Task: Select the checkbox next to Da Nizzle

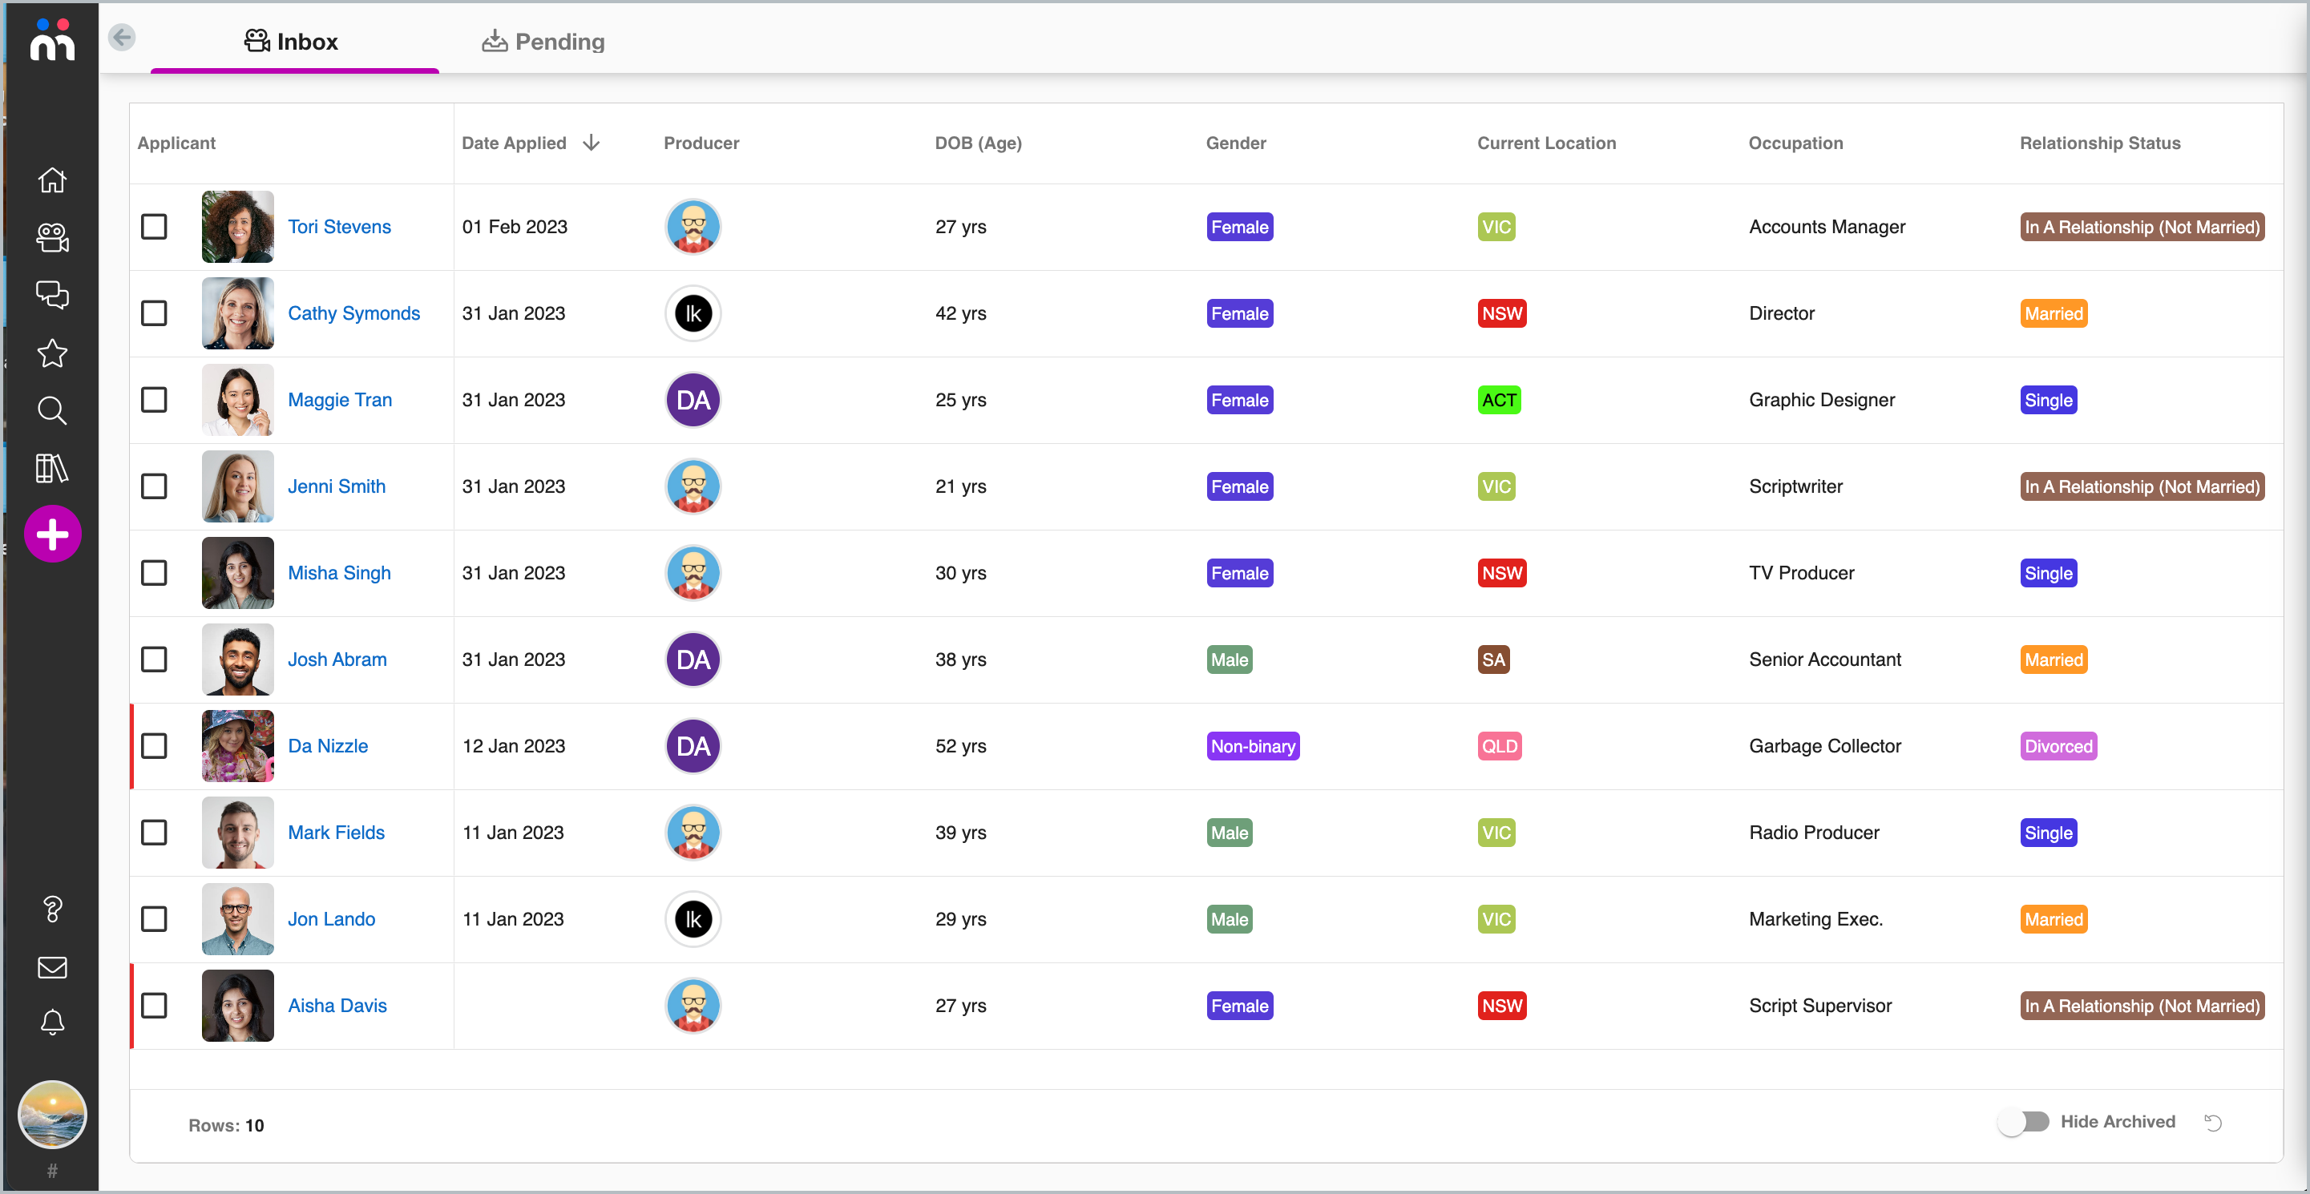Action: click(154, 746)
